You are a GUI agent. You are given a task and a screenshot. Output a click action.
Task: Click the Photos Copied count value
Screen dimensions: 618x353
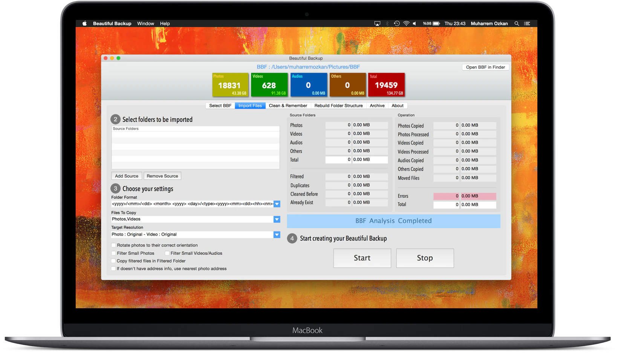pyautogui.click(x=447, y=125)
